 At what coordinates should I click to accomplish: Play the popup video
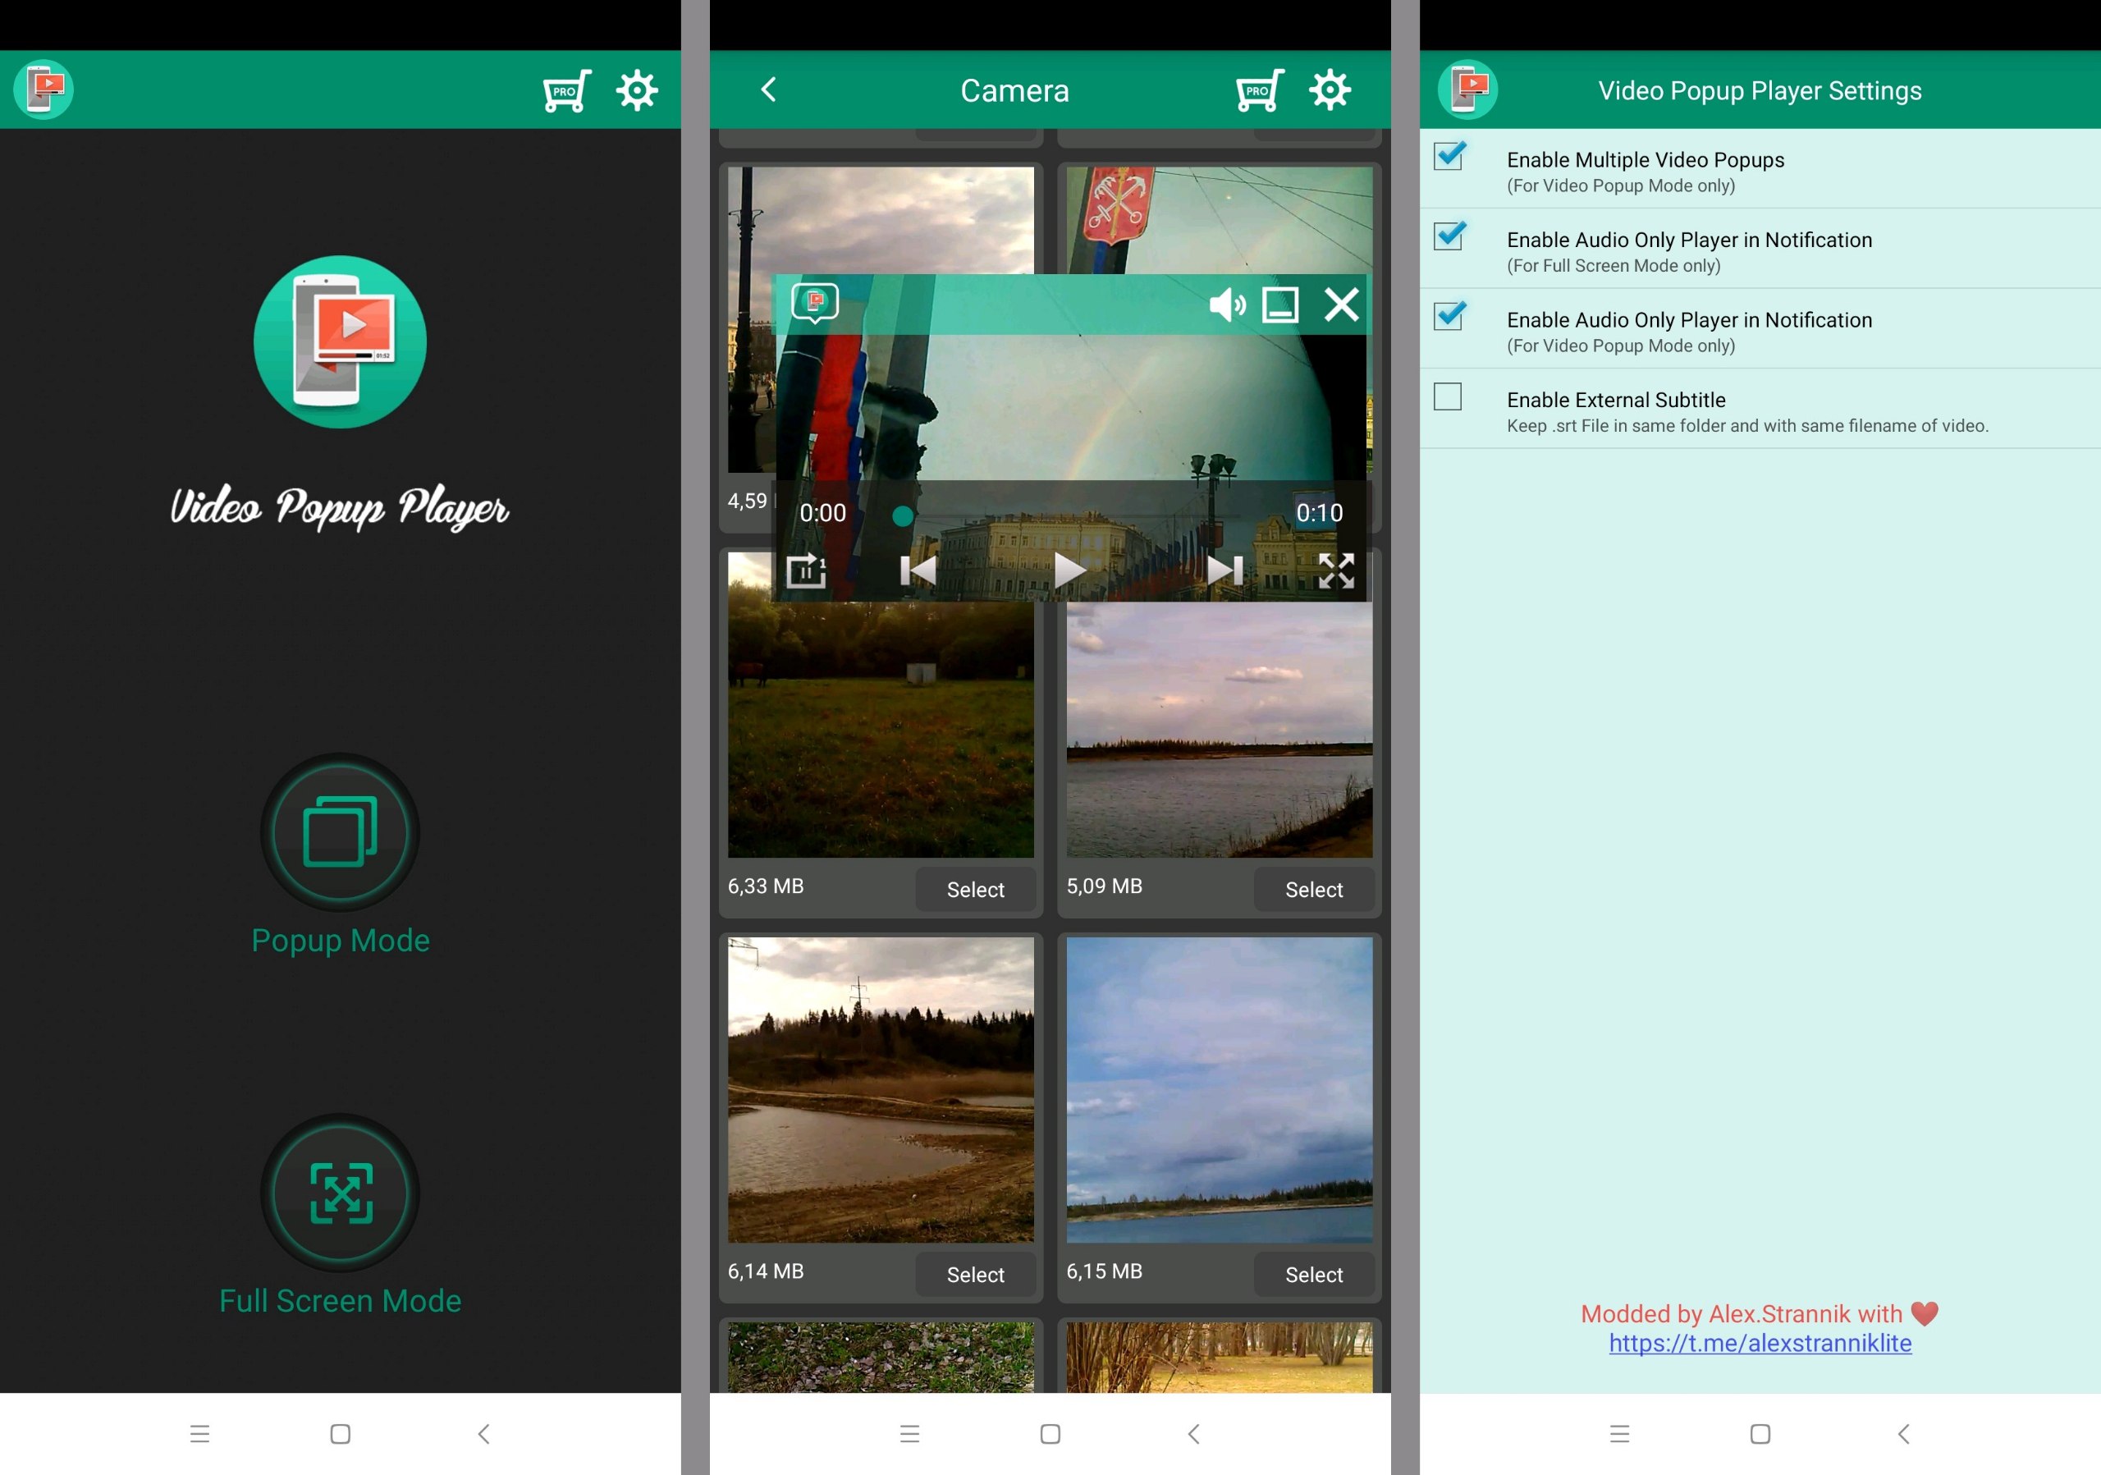(1069, 571)
